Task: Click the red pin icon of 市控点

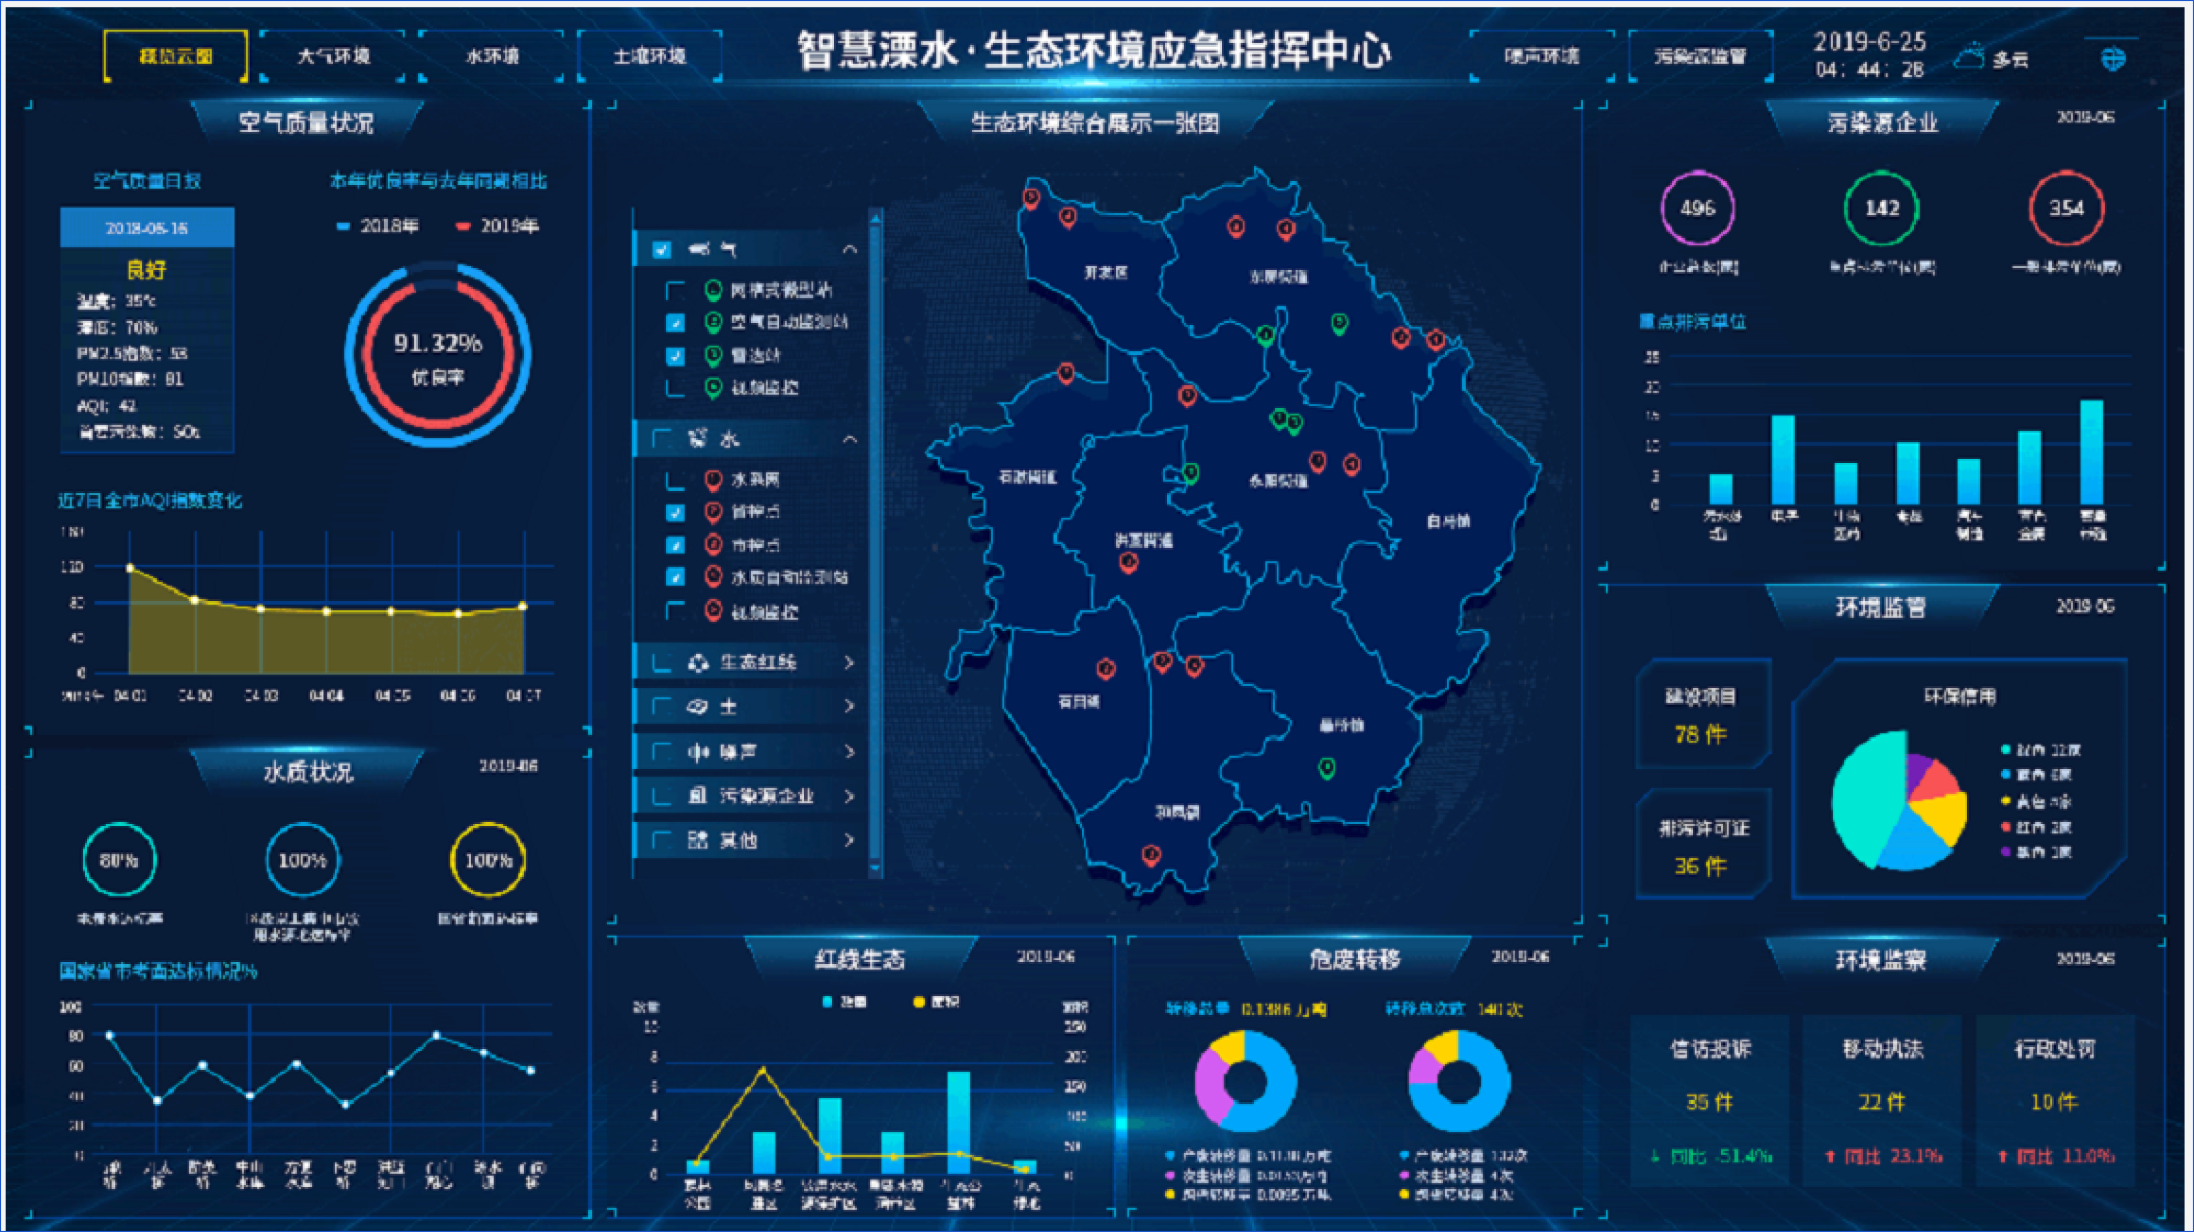Action: 714,545
